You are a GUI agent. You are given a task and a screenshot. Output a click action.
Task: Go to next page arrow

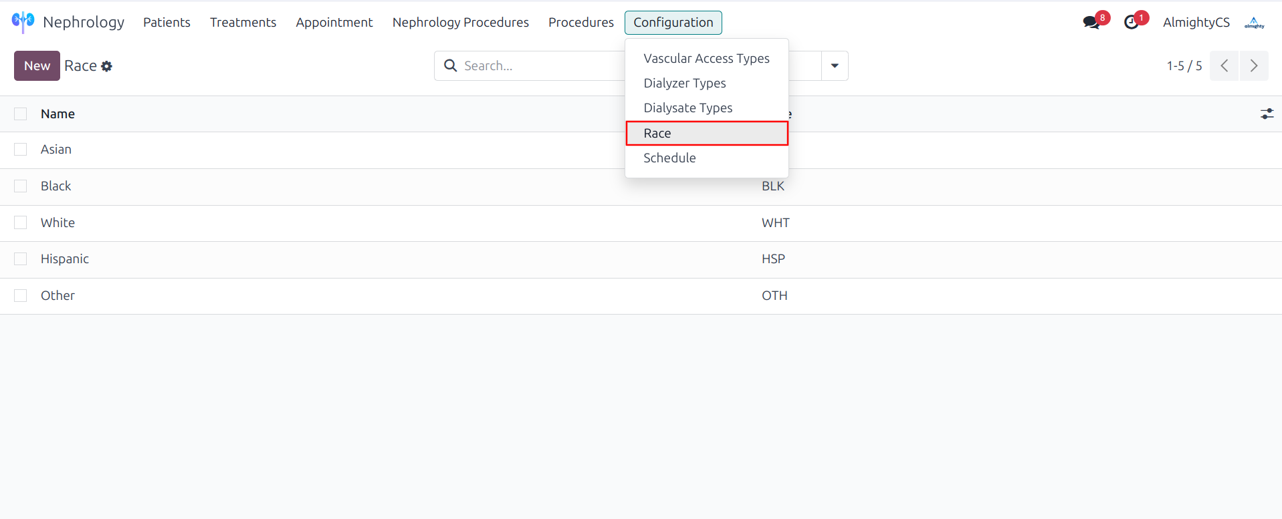(x=1254, y=65)
